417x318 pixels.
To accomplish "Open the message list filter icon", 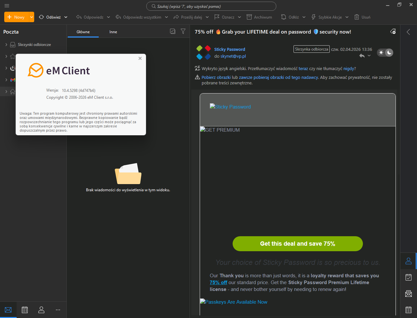I will [183, 31].
